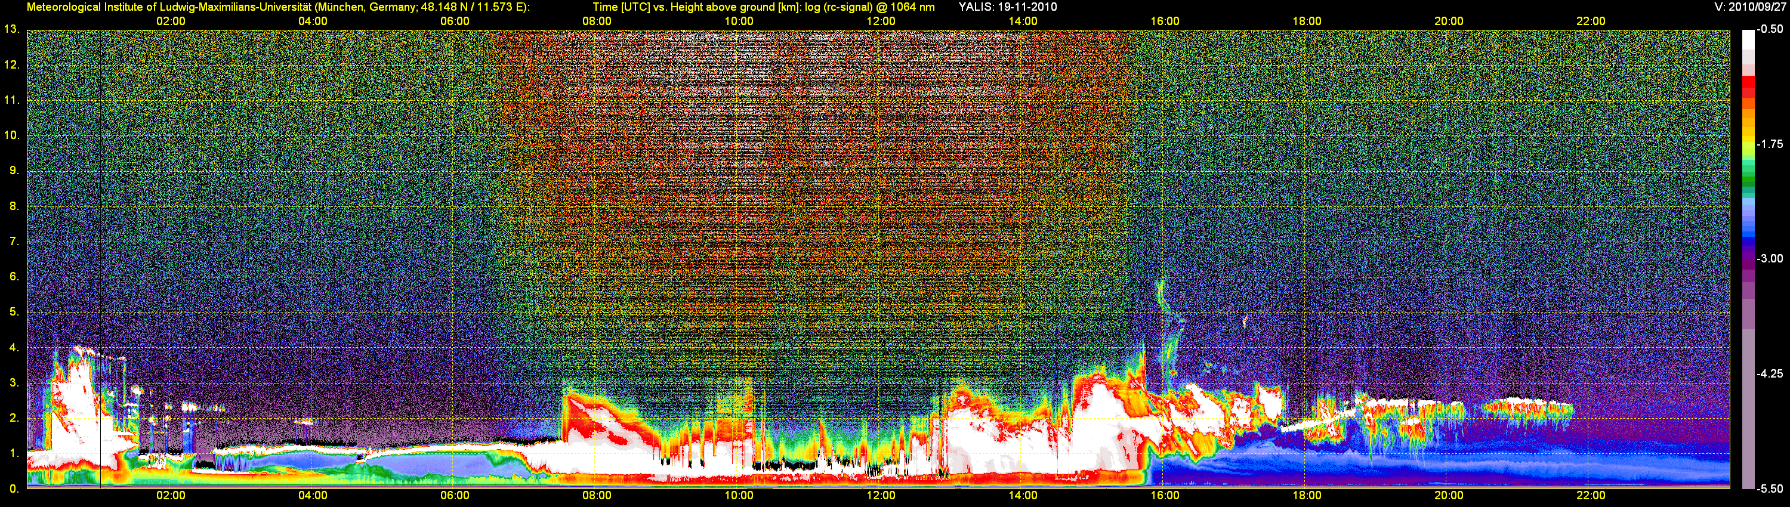
Task: Click the 3. height axis label
Action: (14, 383)
